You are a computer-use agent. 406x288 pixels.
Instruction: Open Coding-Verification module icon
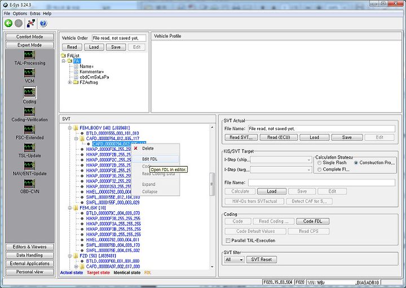click(x=29, y=112)
